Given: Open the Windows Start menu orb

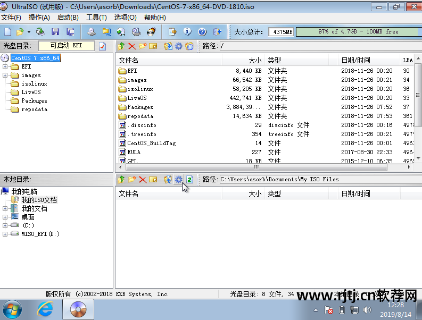Looking at the screenshot, I should (12, 310).
